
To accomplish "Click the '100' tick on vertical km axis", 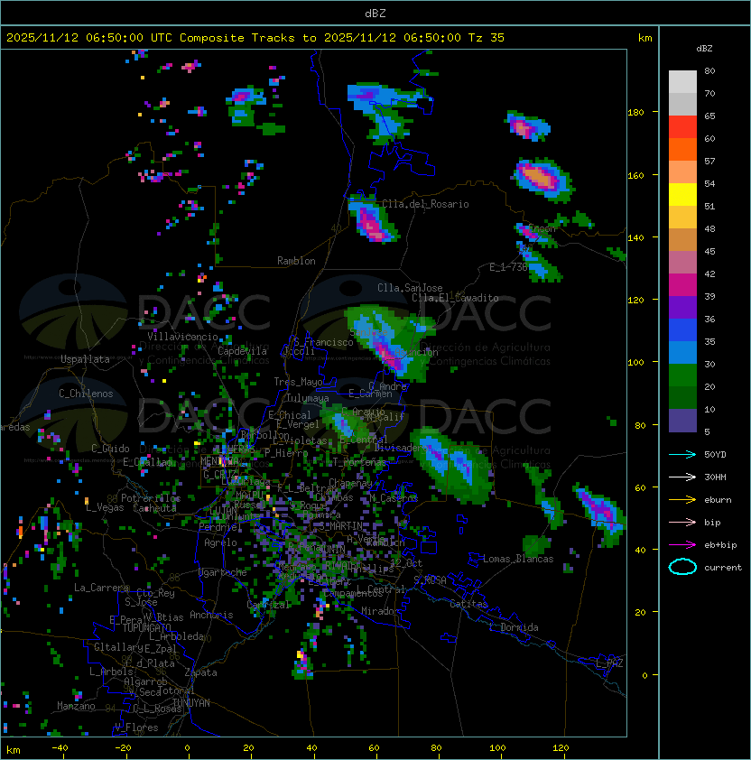I will click(x=635, y=362).
